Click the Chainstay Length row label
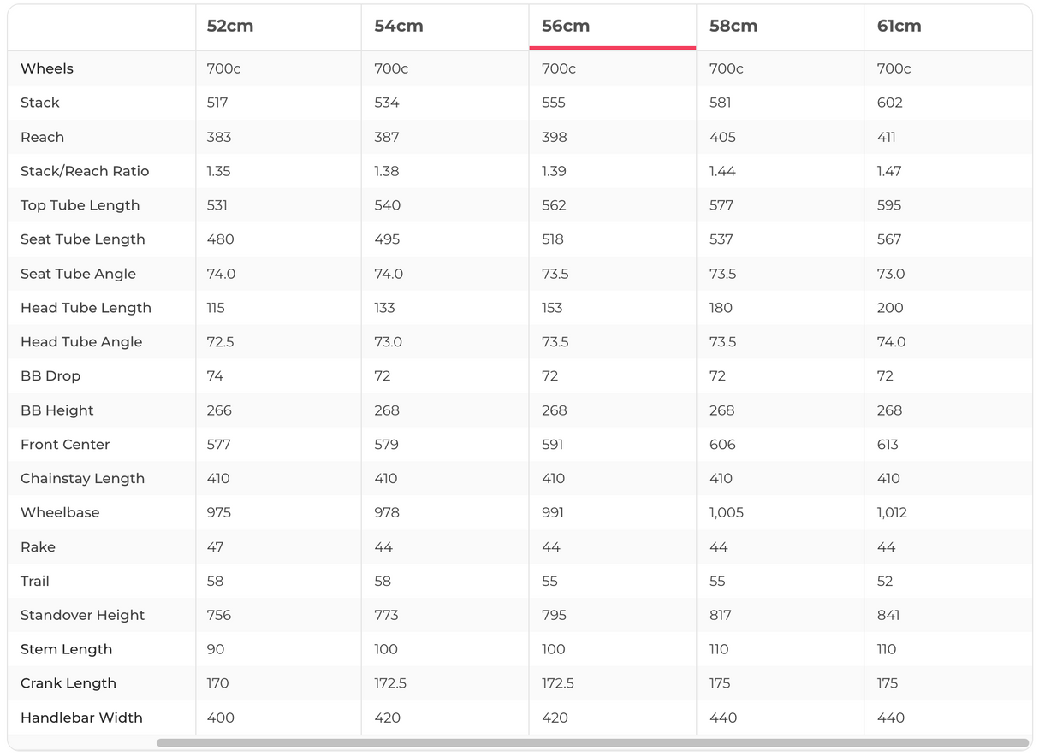This screenshot has height=756, width=1039. pyautogui.click(x=82, y=479)
